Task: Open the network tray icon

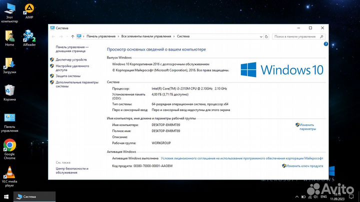Action: 309,196
